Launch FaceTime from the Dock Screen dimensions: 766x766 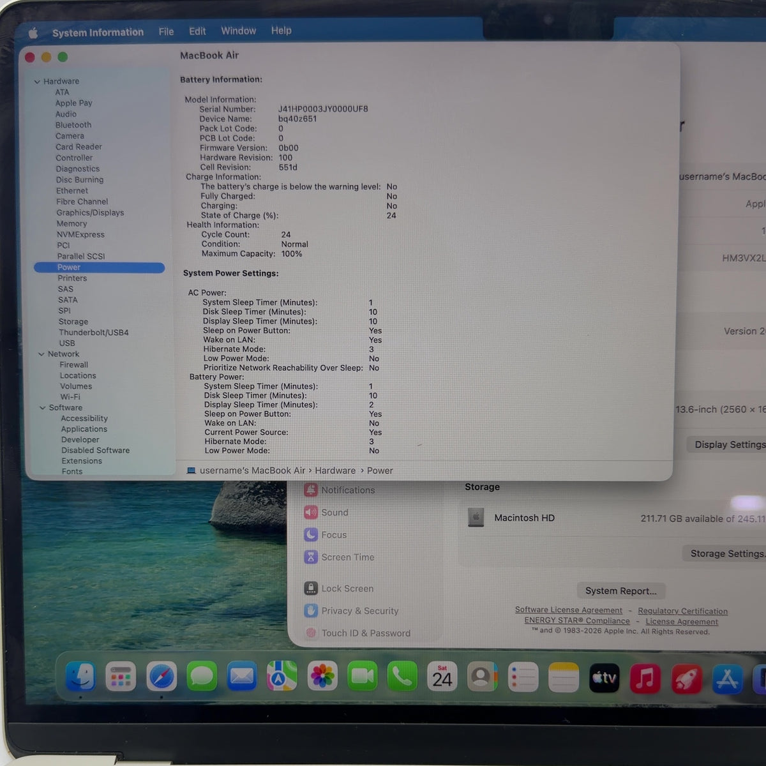(x=363, y=677)
